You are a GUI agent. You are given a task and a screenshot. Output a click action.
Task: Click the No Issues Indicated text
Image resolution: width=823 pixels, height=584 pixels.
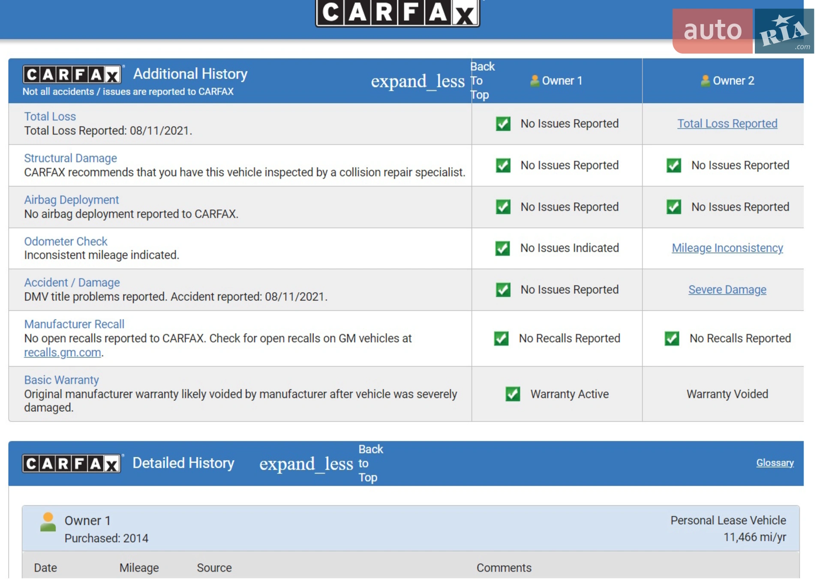pyautogui.click(x=569, y=248)
